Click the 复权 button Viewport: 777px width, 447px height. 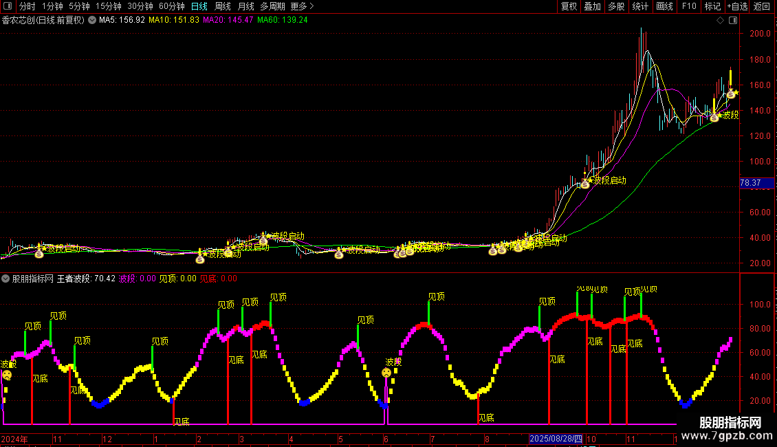point(569,6)
